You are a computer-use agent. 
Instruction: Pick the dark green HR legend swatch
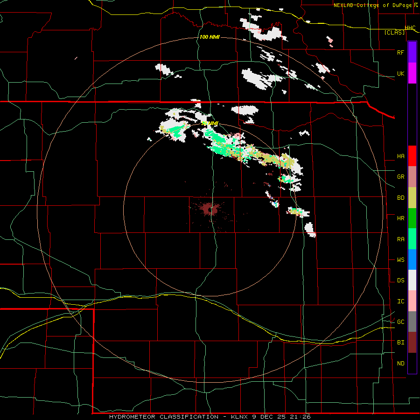412,218
